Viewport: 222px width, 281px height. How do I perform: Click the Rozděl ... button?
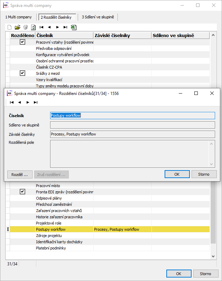(x=20, y=175)
